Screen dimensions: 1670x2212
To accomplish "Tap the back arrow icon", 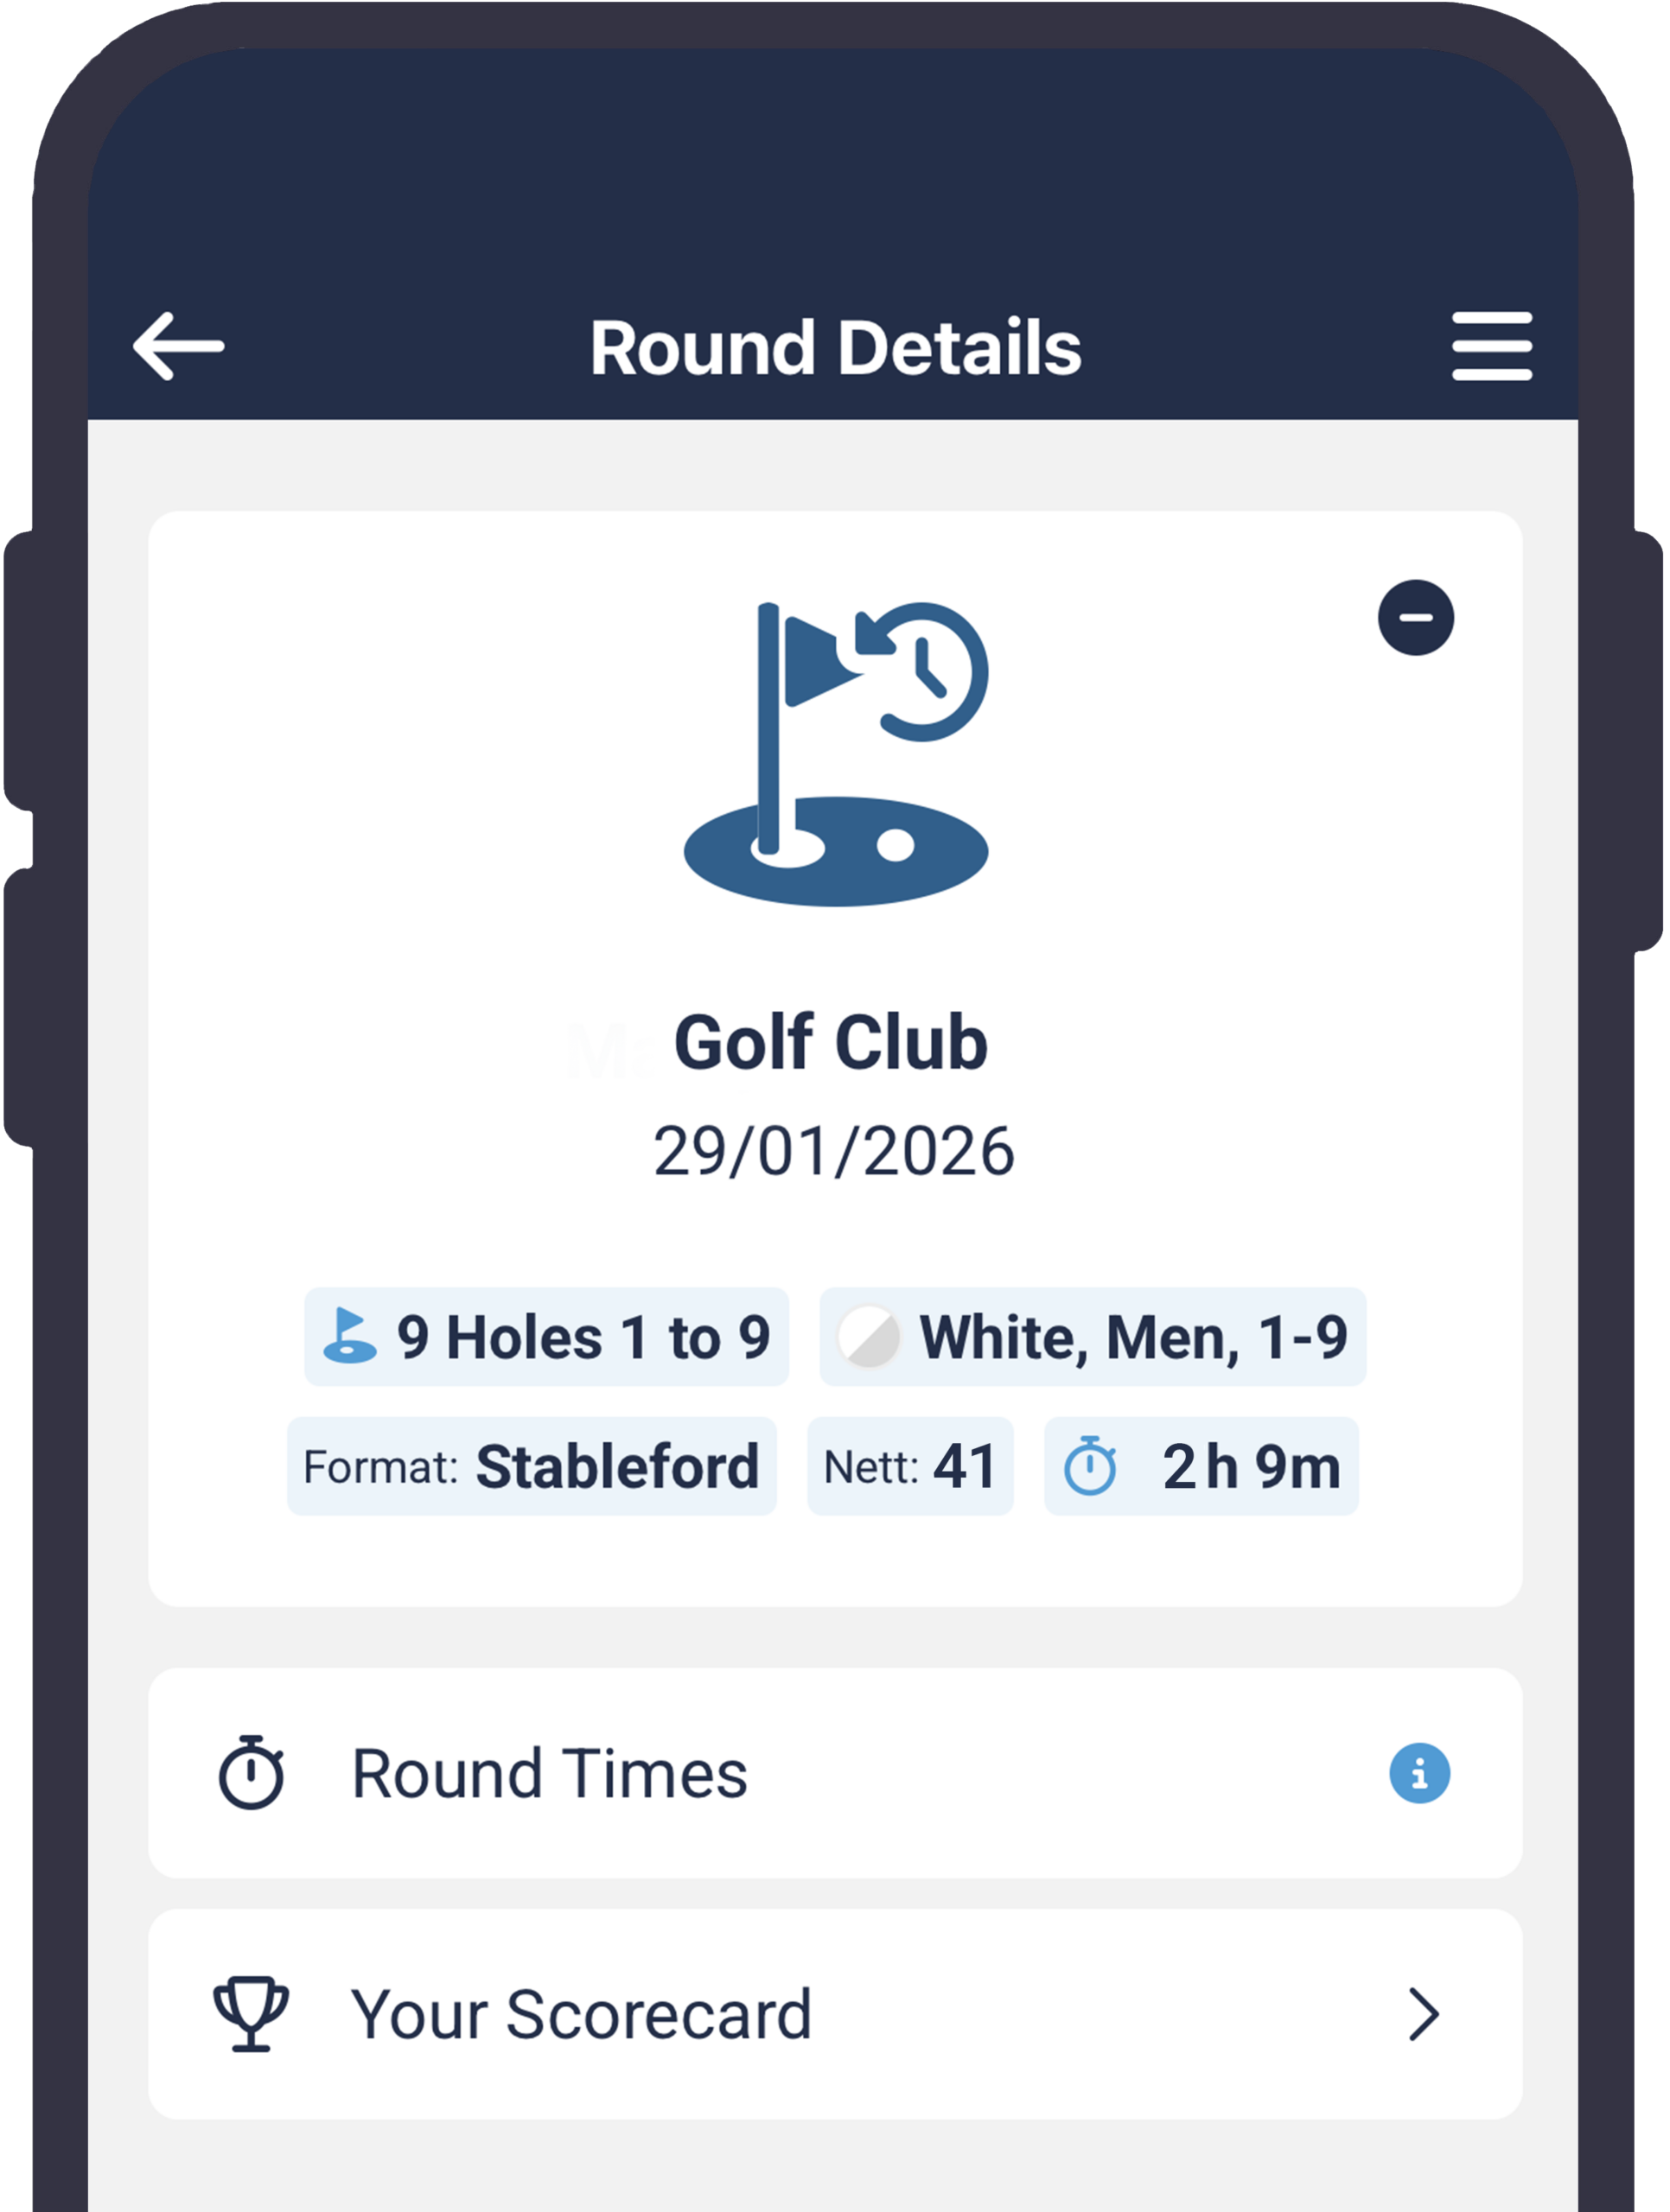I will click(178, 346).
